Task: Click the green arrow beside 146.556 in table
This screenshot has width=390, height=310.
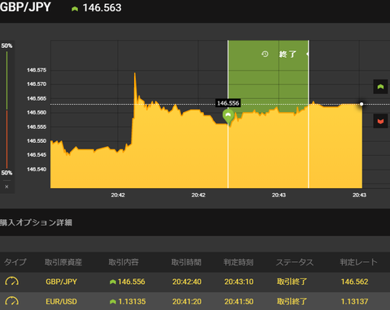Action: point(113,282)
